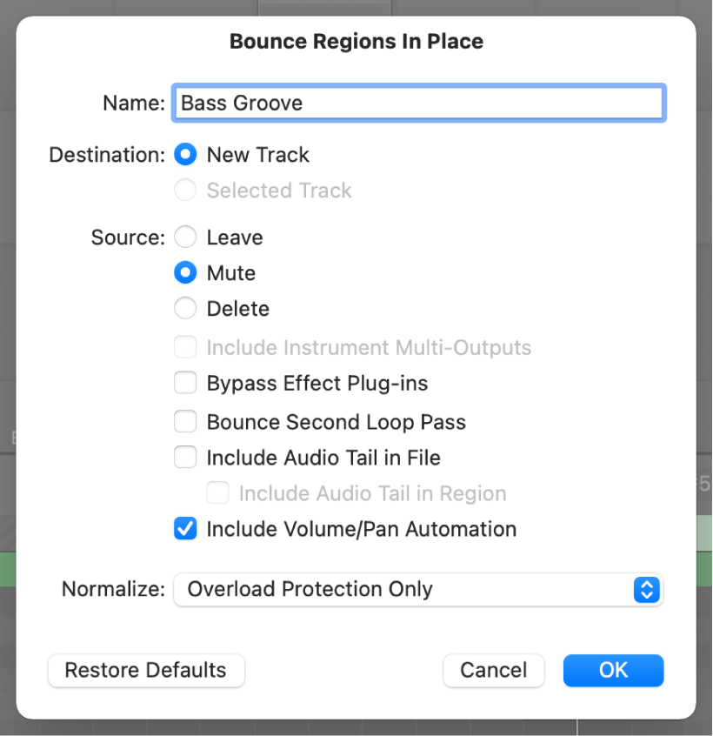Enable Bypass Effect Plug-ins
713x736 pixels.
pyautogui.click(x=185, y=383)
